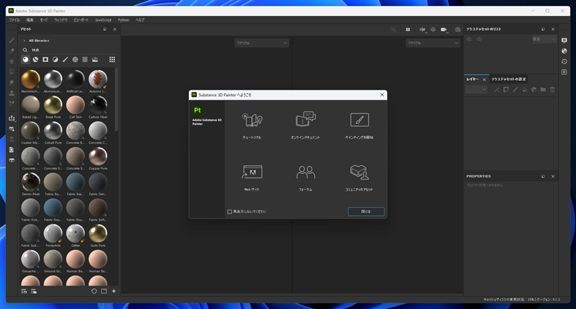Select the Carbon Fiber material thumbnail
This screenshot has height=309, width=576.
[98, 105]
